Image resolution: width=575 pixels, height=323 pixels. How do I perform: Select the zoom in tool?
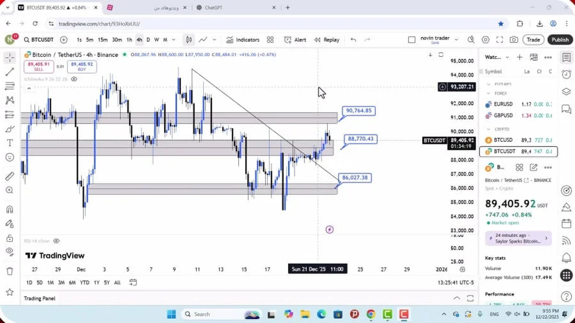coord(10,190)
